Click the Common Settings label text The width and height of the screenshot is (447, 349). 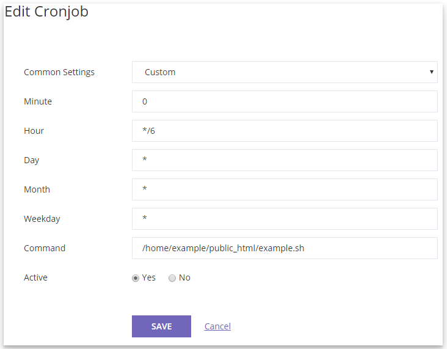(59, 72)
